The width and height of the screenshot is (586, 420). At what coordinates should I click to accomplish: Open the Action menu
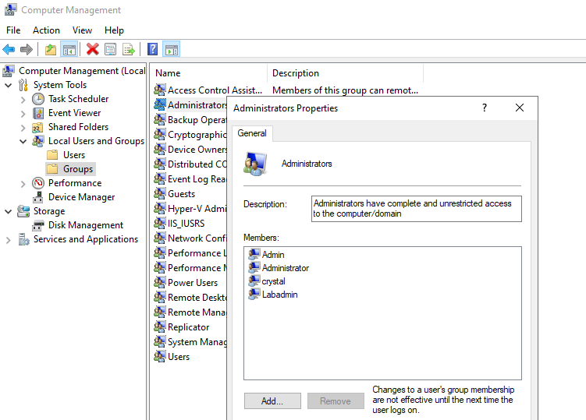tap(46, 30)
